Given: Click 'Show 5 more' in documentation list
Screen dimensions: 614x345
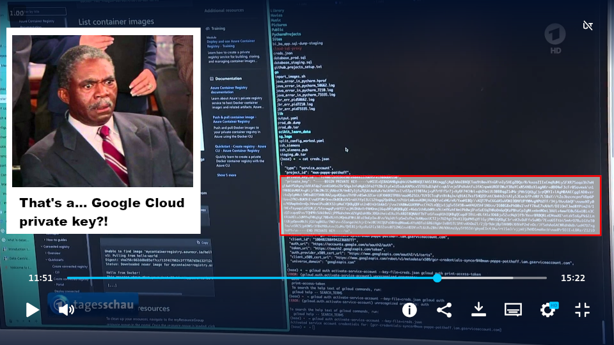Looking at the screenshot, I should tap(226, 175).
